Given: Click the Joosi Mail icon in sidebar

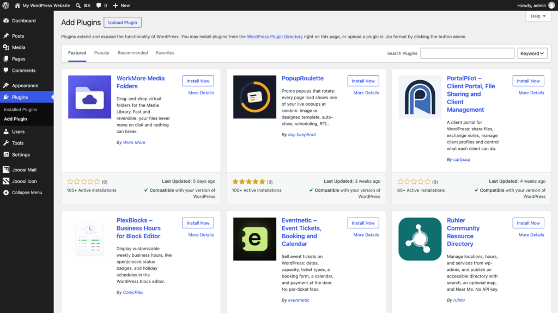Looking at the screenshot, I should (6, 170).
